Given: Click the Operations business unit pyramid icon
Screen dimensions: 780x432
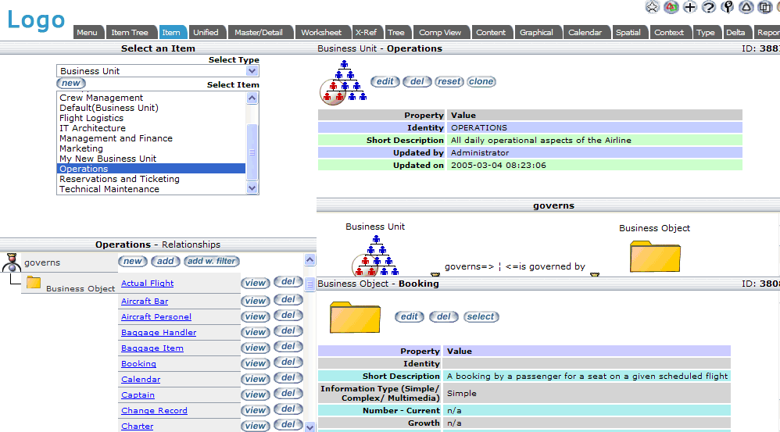Looking at the screenshot, I should (344, 83).
